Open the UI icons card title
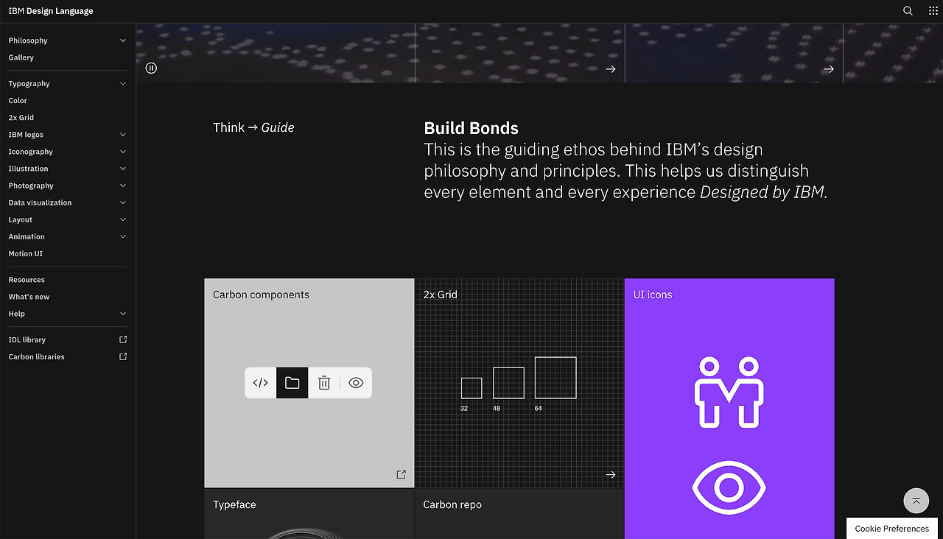This screenshot has height=539, width=943. [x=653, y=295]
